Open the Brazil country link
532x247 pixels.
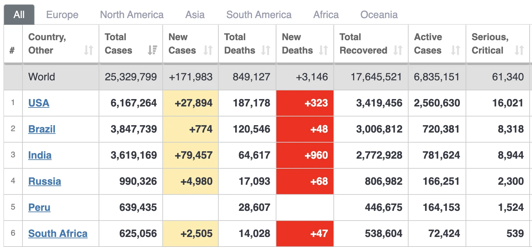tap(42, 129)
